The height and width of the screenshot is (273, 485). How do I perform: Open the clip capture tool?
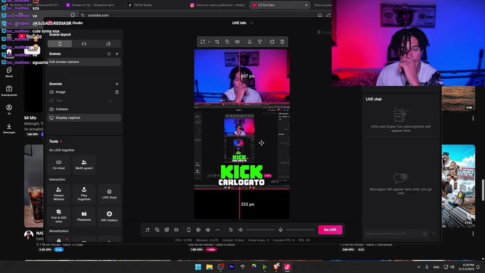click(176, 230)
